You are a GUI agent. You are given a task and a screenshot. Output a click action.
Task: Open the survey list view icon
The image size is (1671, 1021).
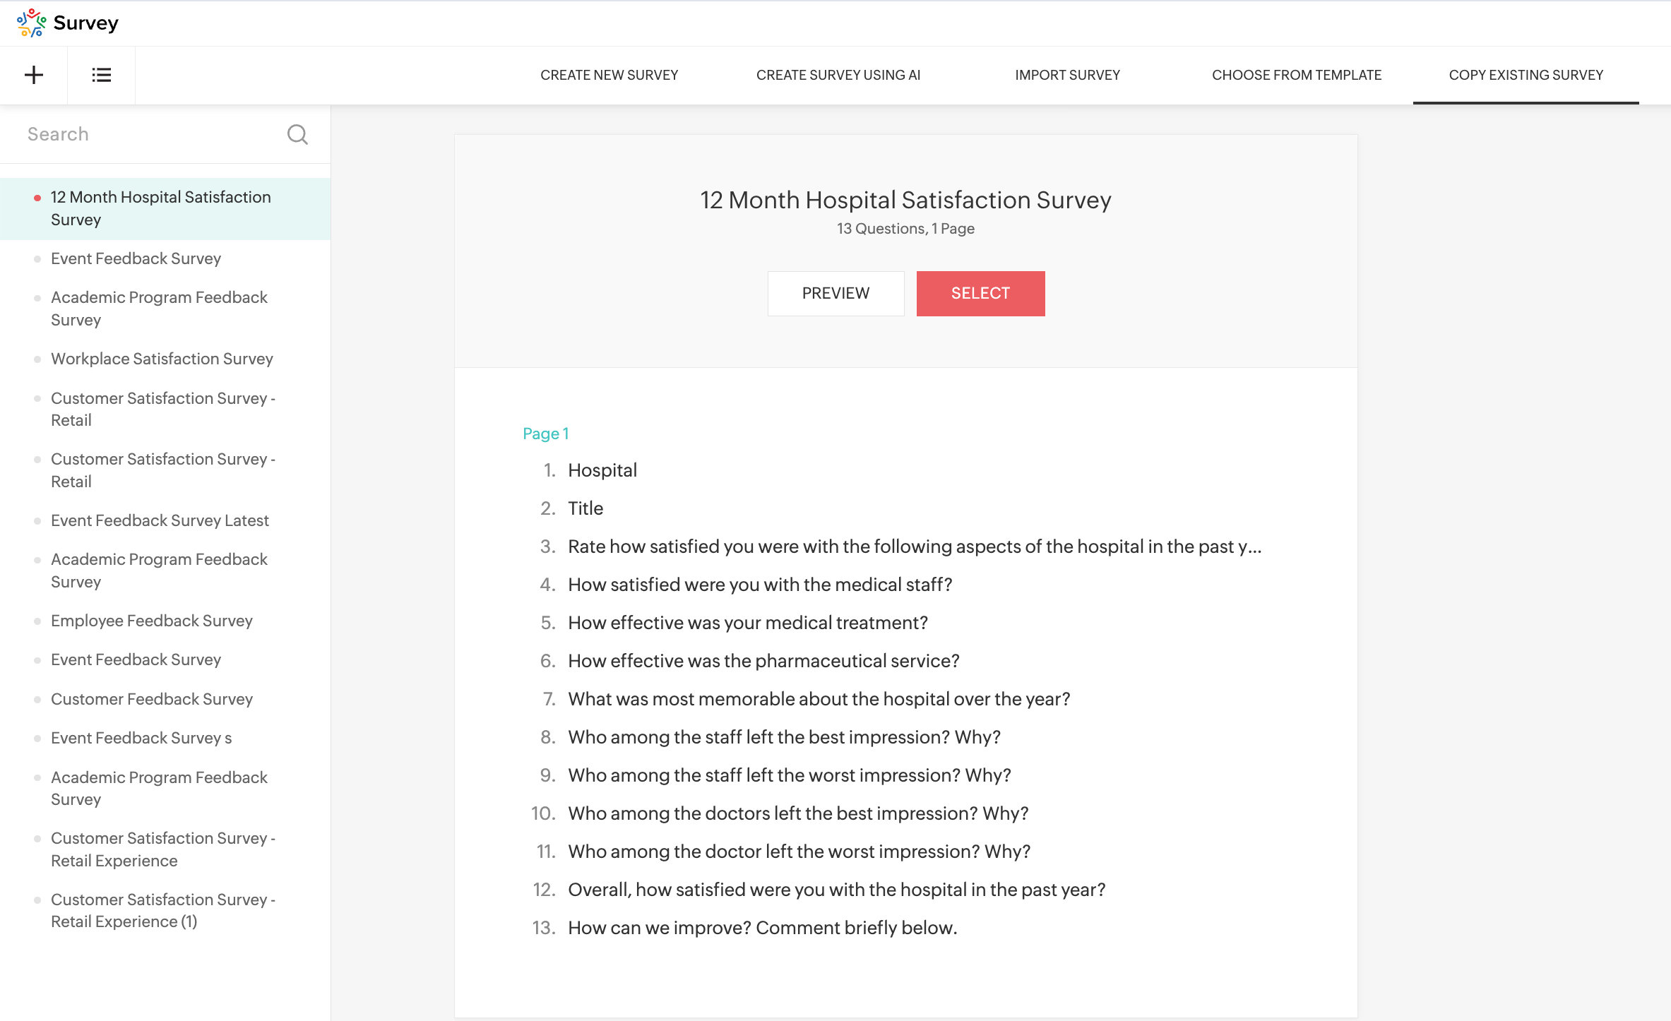click(x=102, y=75)
